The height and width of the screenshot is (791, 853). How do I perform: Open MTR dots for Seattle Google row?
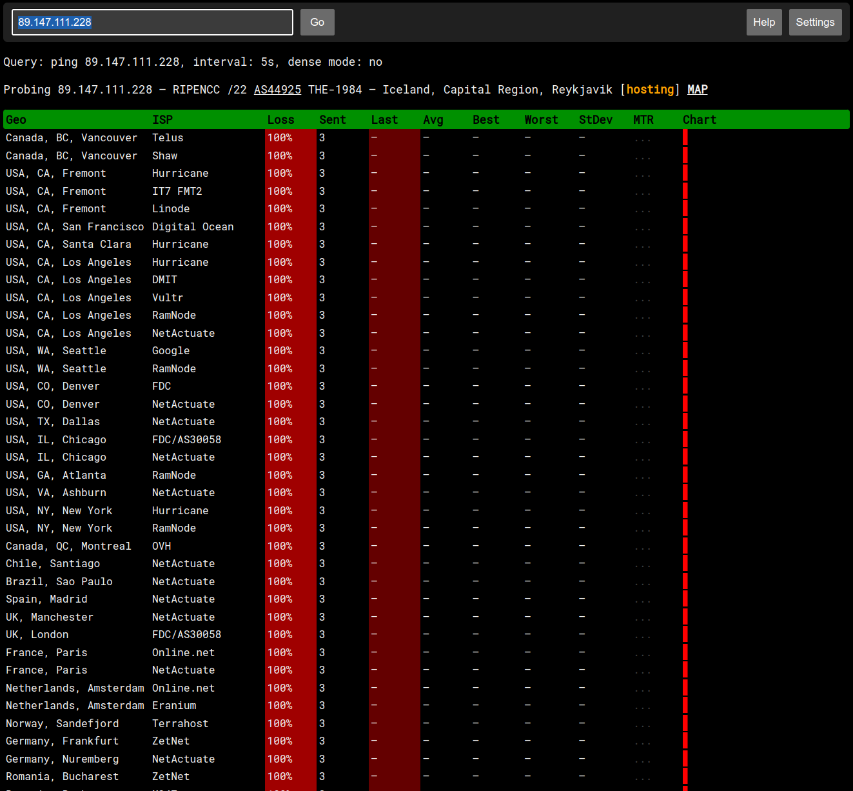click(642, 352)
